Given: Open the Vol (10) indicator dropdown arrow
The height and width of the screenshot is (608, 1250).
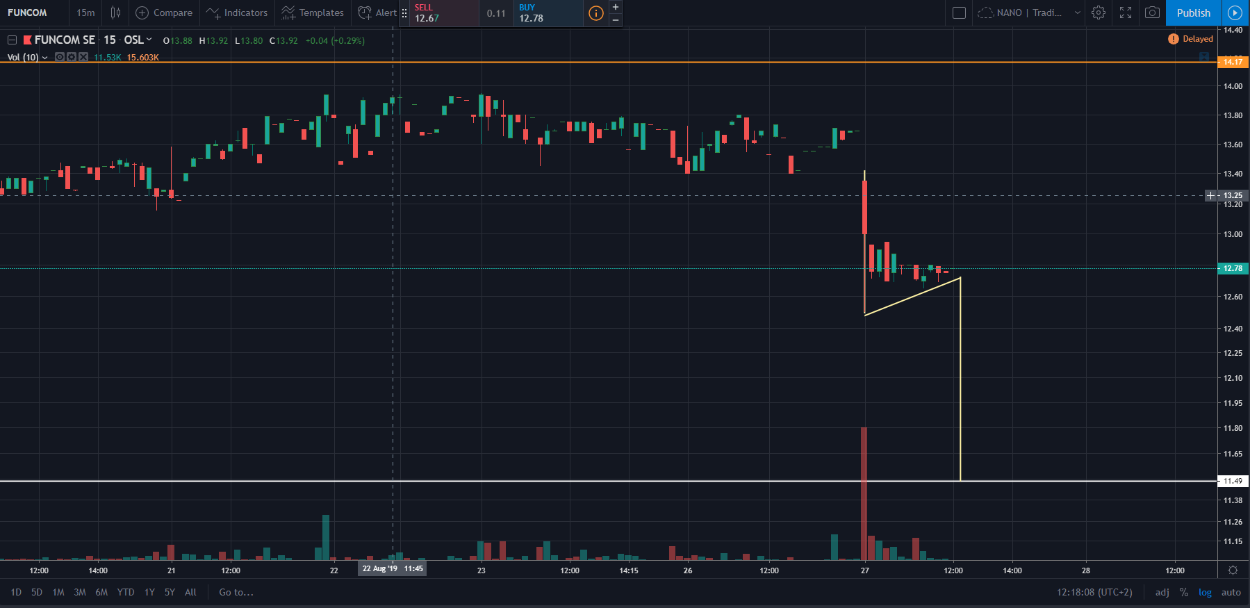Looking at the screenshot, I should pyautogui.click(x=45, y=58).
